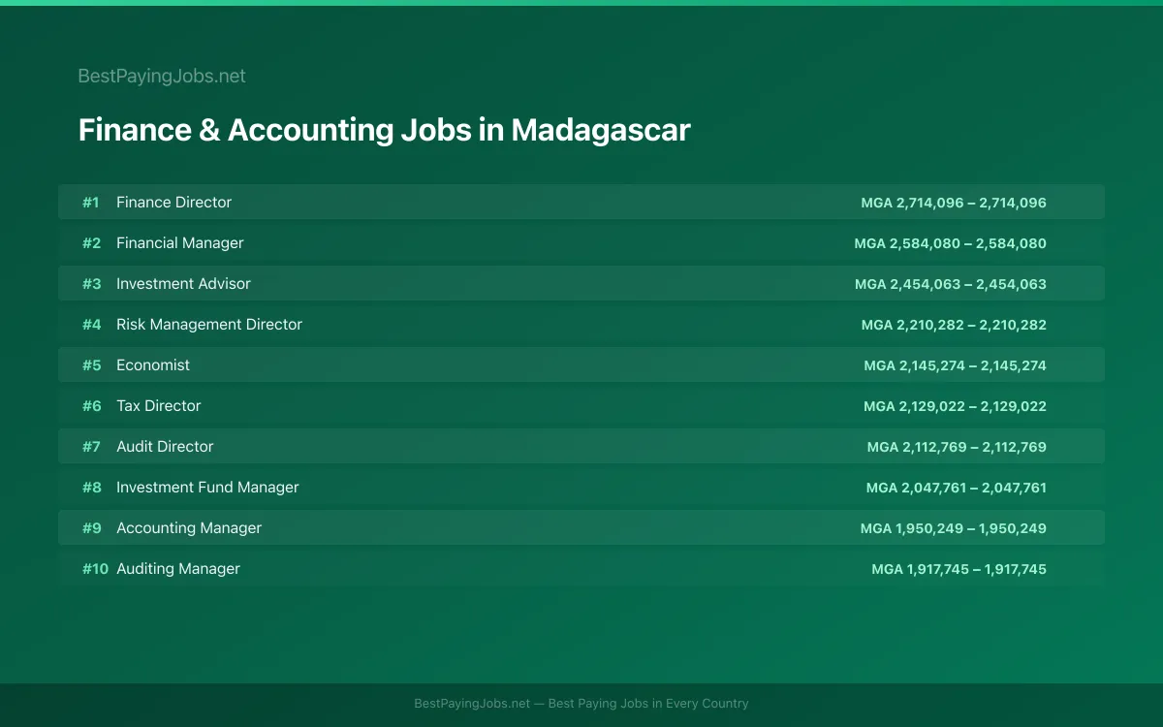Click salary MGA 2,584,080 – 2,584,080
Image resolution: width=1163 pixels, height=727 pixels.
click(x=951, y=243)
